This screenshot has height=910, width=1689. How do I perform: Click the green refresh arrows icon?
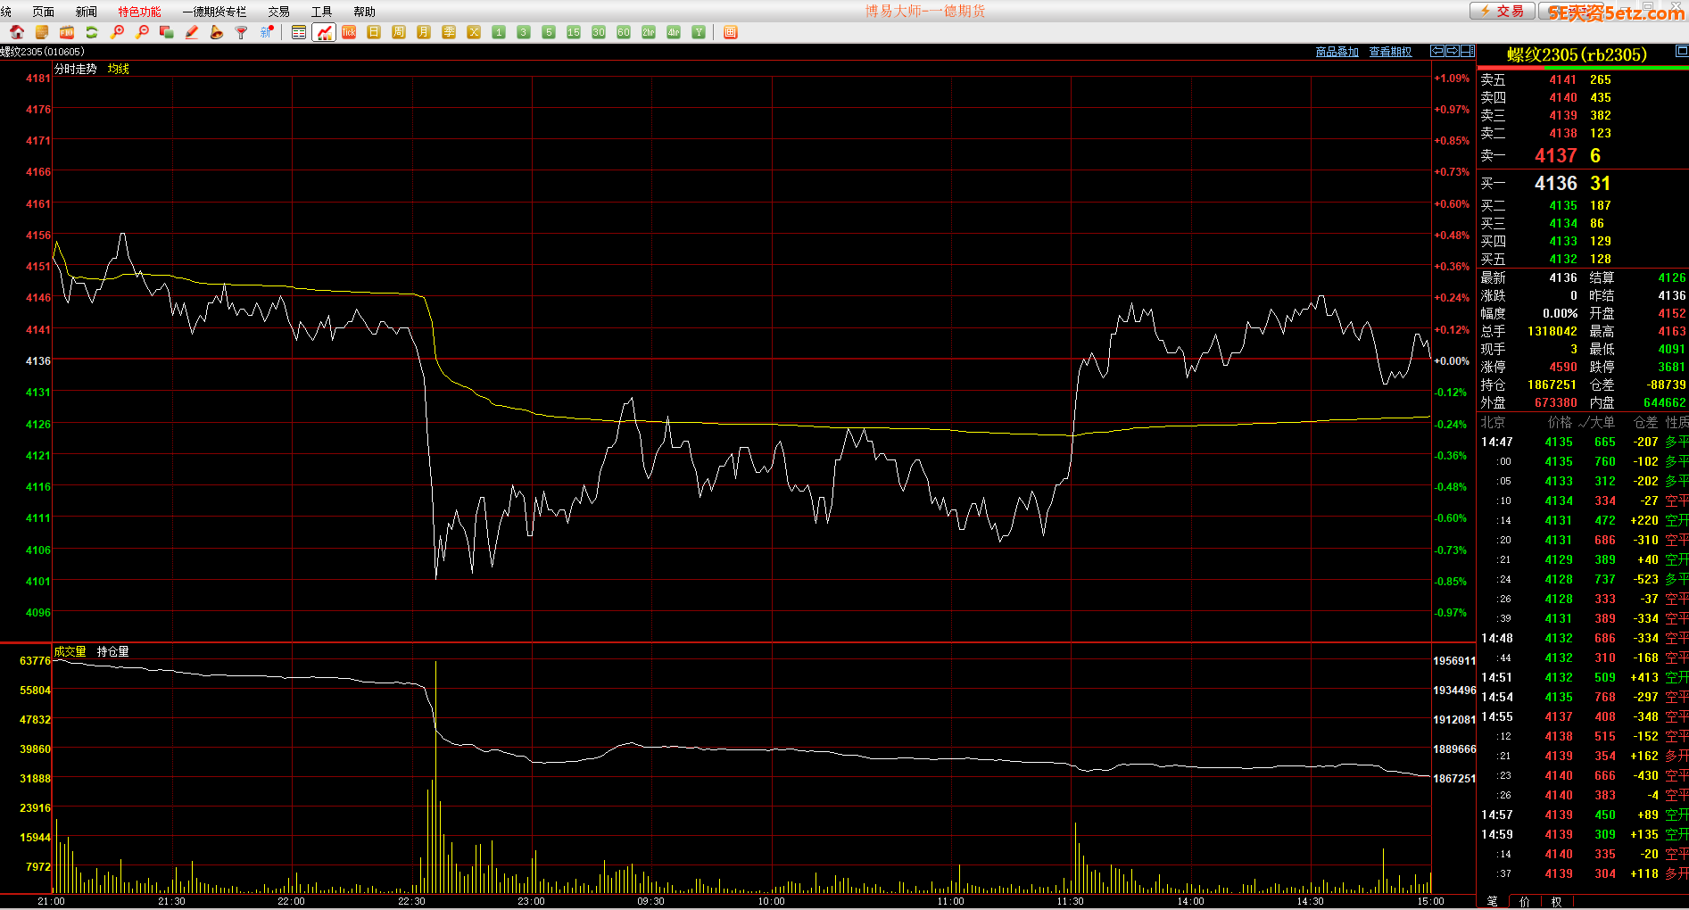pos(91,32)
